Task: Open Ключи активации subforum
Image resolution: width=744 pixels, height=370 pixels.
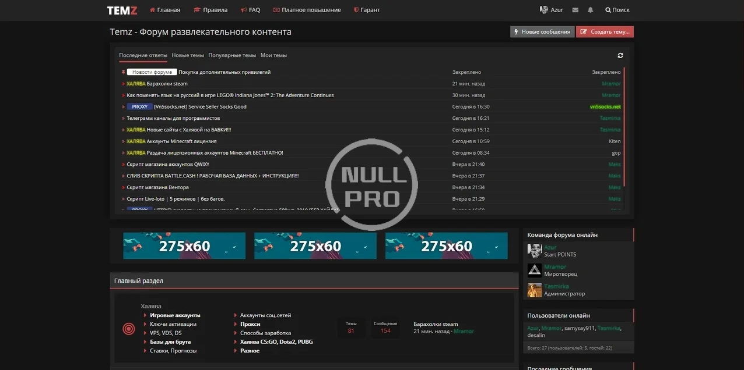Action: (173, 324)
